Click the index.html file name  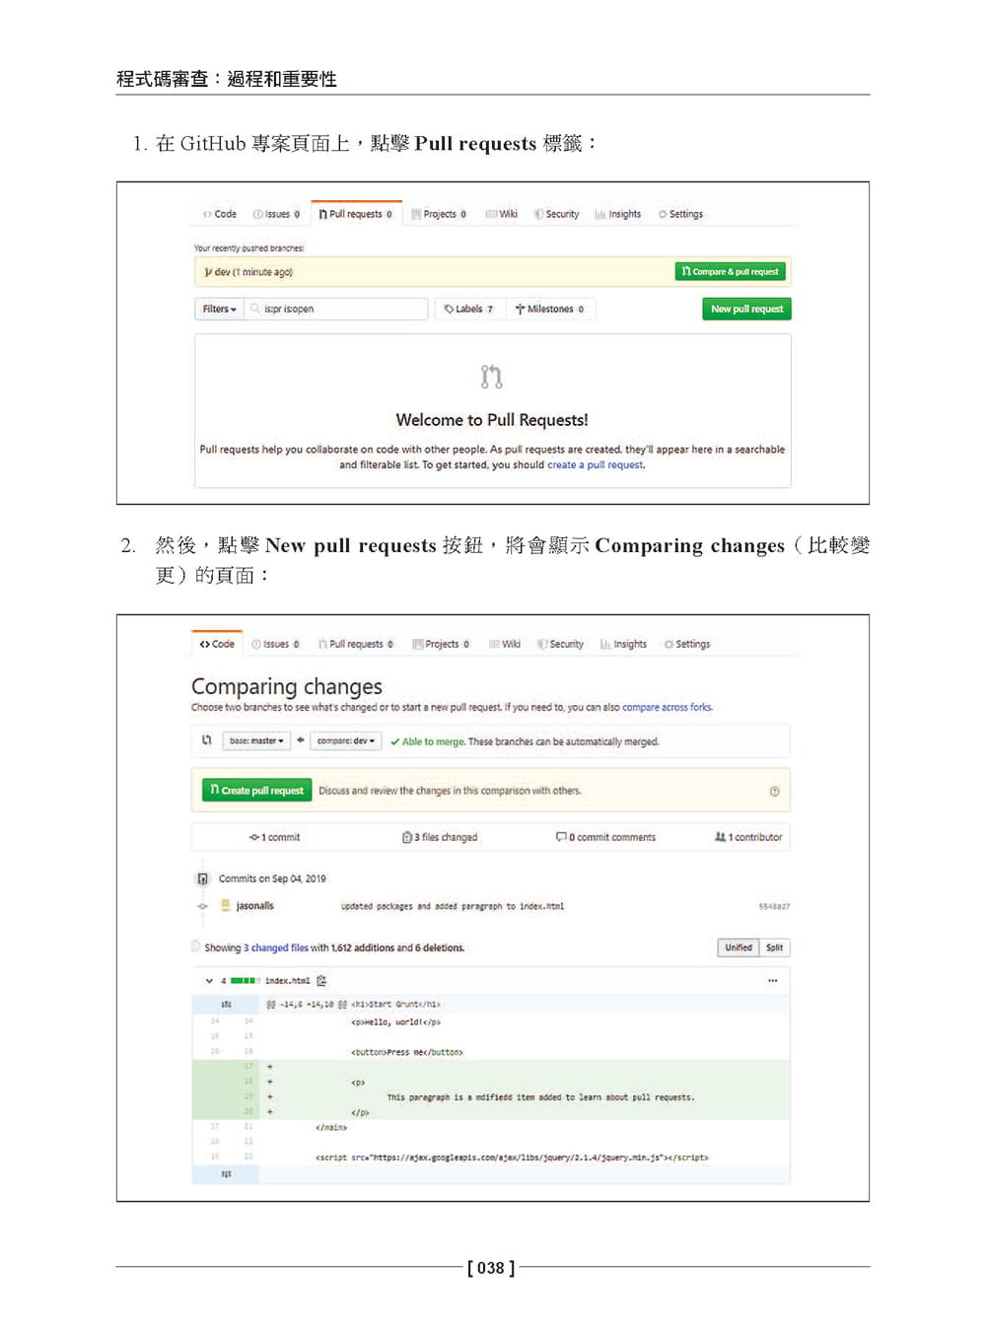(x=287, y=981)
